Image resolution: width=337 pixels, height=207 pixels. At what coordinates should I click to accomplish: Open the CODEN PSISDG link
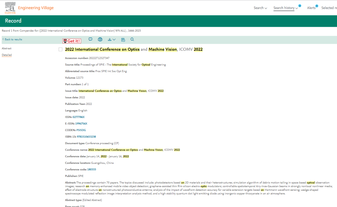click(81, 130)
